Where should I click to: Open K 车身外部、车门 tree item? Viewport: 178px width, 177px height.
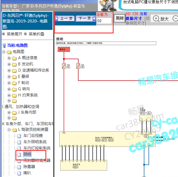(28, 124)
